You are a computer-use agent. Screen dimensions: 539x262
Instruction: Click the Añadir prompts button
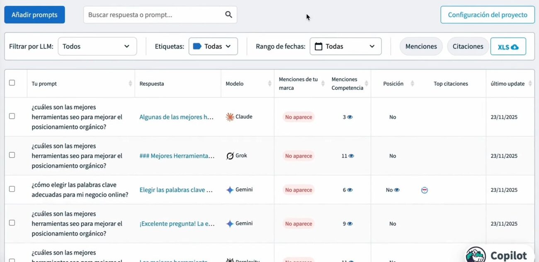(x=34, y=15)
